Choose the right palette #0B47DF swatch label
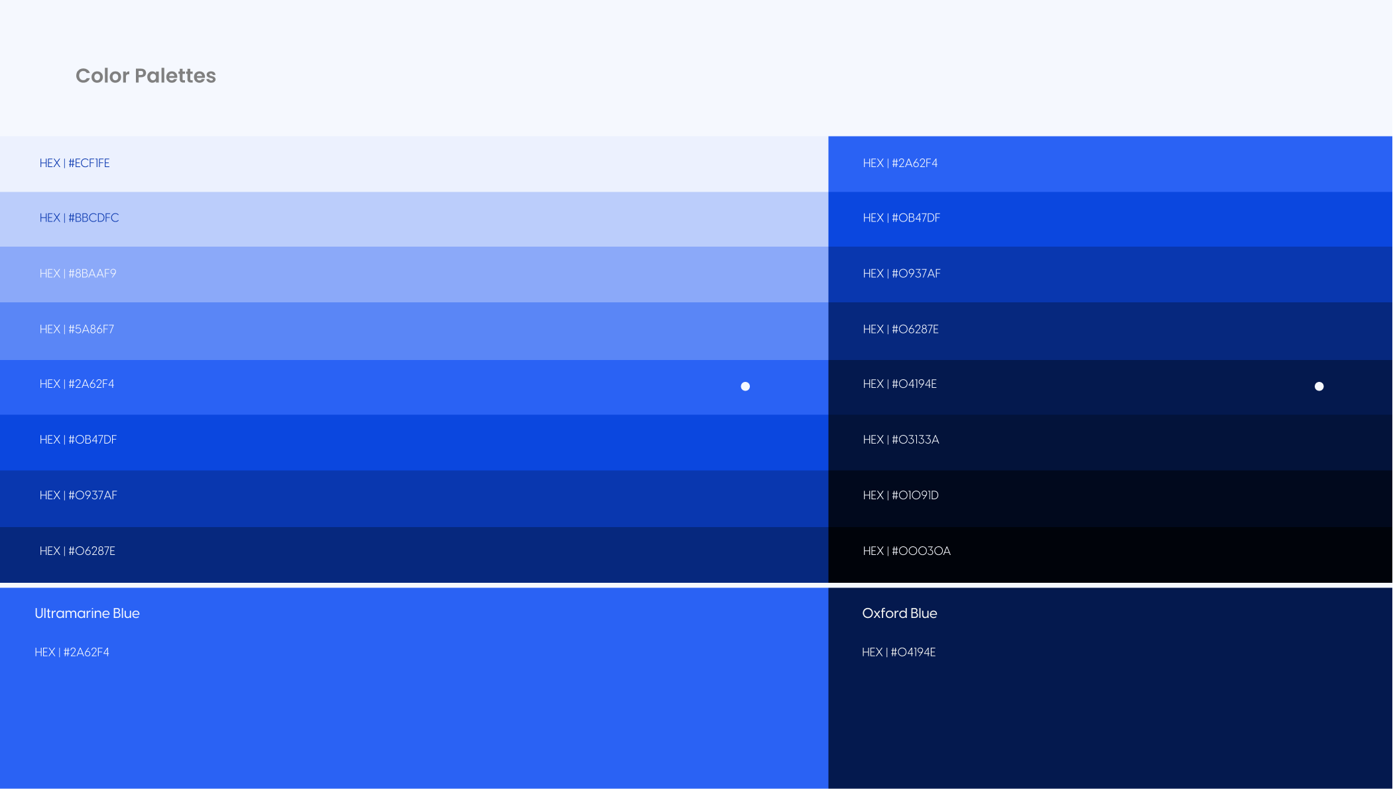Screen dimensions: 1393x789 pos(901,218)
